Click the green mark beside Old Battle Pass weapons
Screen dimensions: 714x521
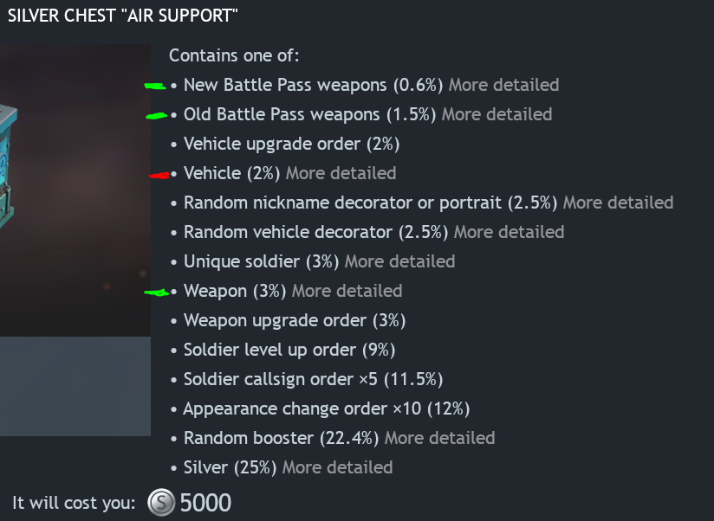point(157,115)
